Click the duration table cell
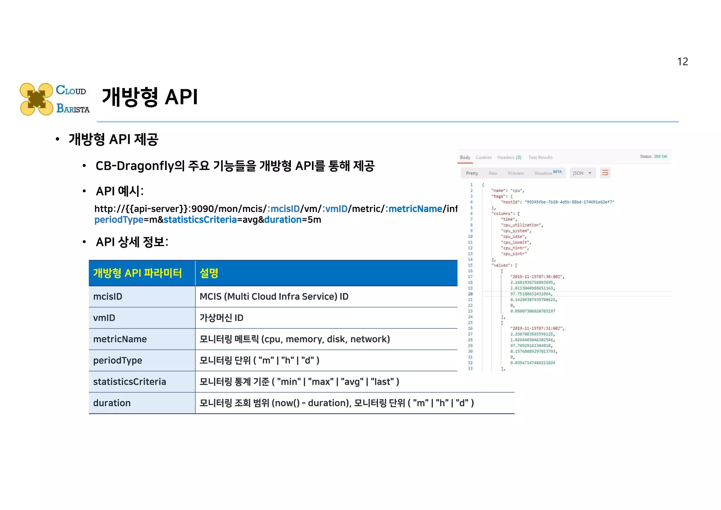This screenshot has height=510, width=721. click(x=142, y=403)
